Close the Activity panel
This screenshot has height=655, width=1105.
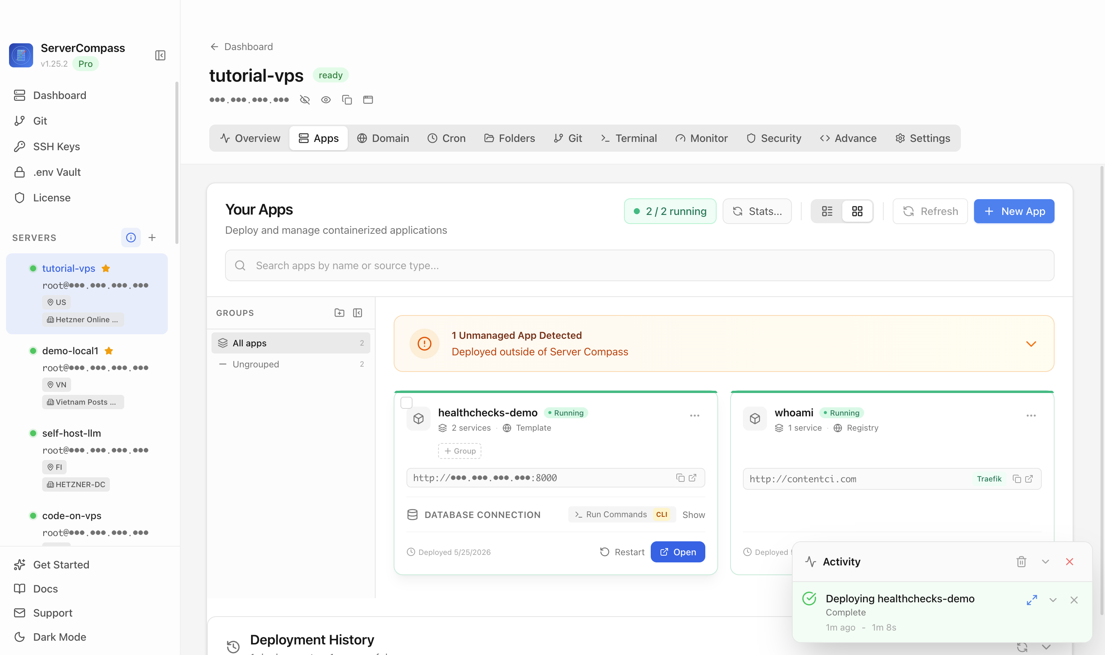coord(1070,561)
